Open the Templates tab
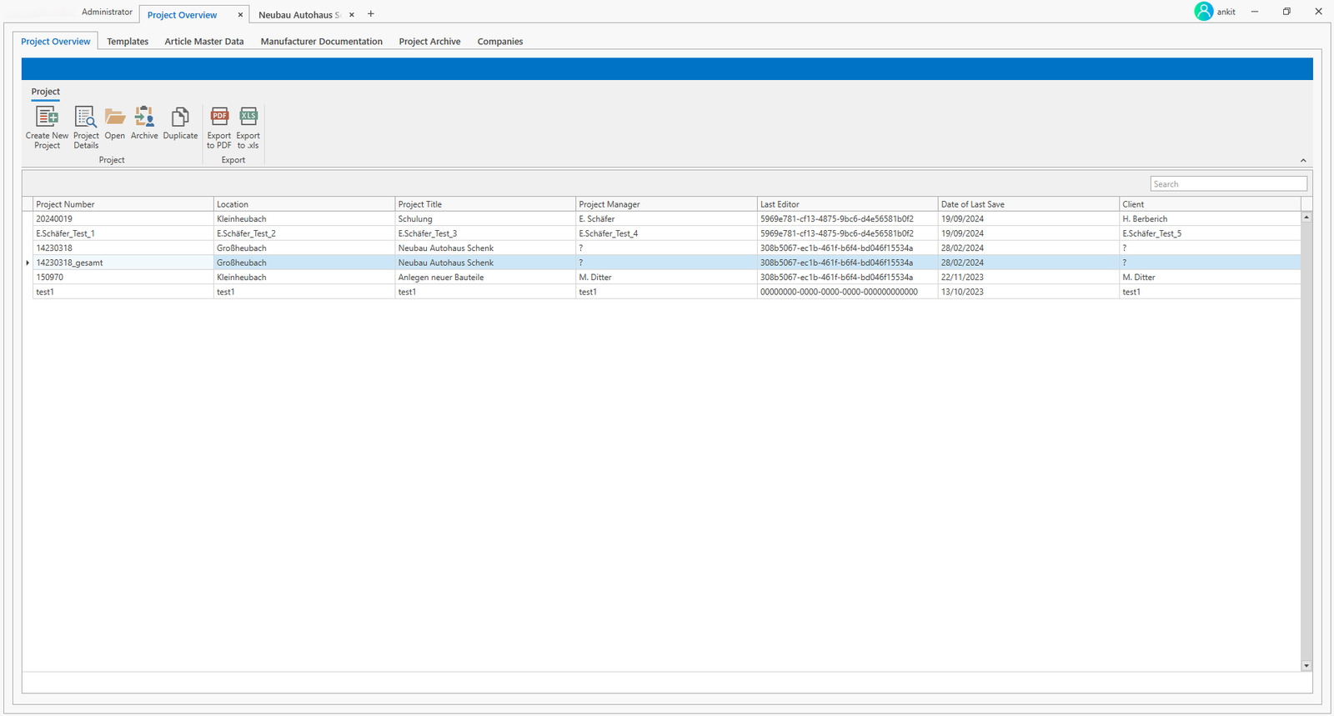Viewport: 1334px width, 716px height. [x=128, y=42]
